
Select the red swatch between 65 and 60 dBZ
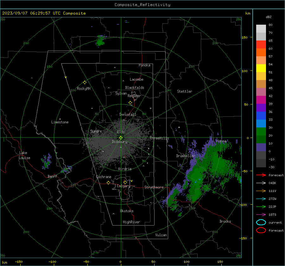coord(261,45)
